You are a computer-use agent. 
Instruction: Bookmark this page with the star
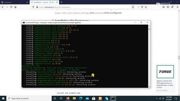point(146,7)
